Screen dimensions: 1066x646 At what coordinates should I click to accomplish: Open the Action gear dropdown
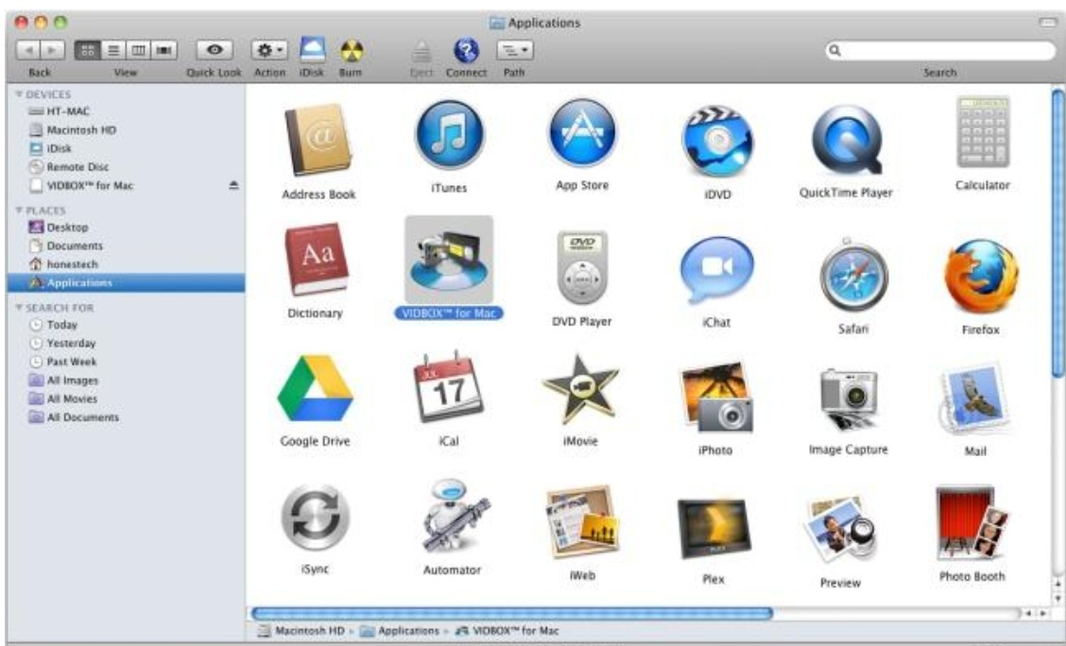click(270, 50)
